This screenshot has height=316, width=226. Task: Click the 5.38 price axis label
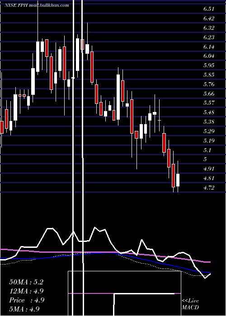click(x=209, y=122)
